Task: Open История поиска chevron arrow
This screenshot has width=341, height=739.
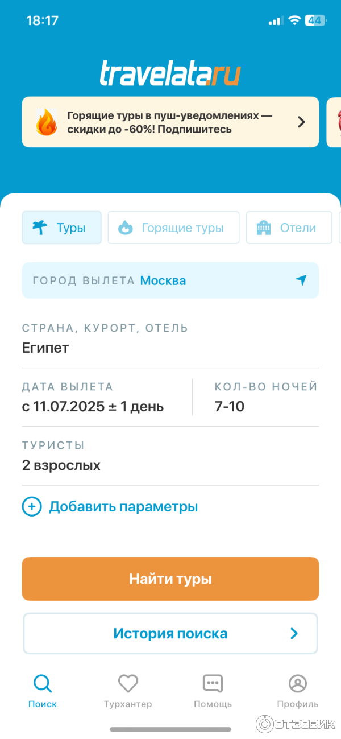Action: [x=294, y=634]
